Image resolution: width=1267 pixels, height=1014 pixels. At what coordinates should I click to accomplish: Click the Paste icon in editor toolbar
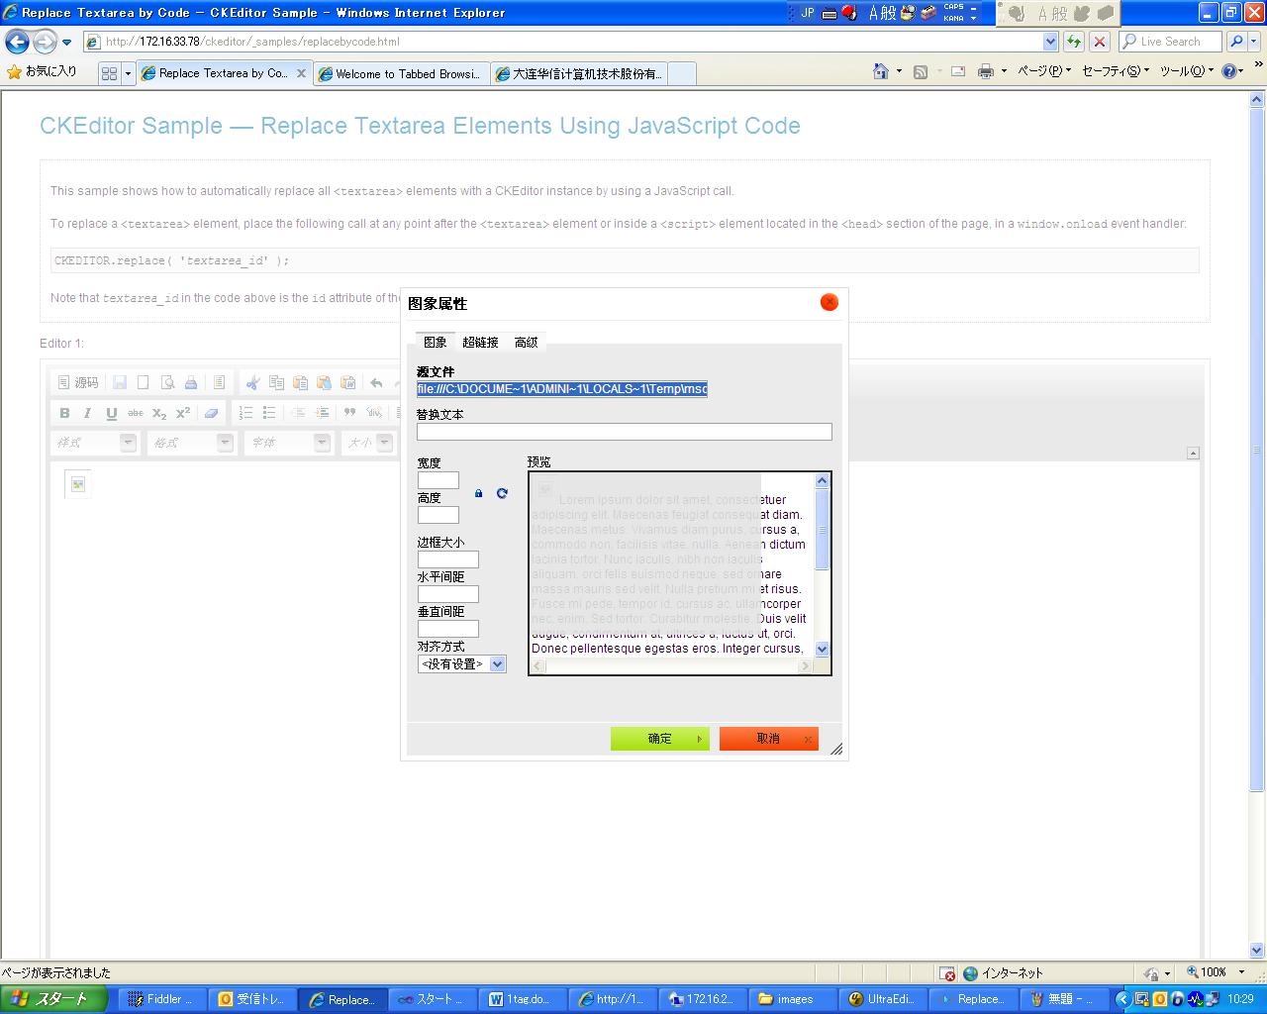click(300, 382)
